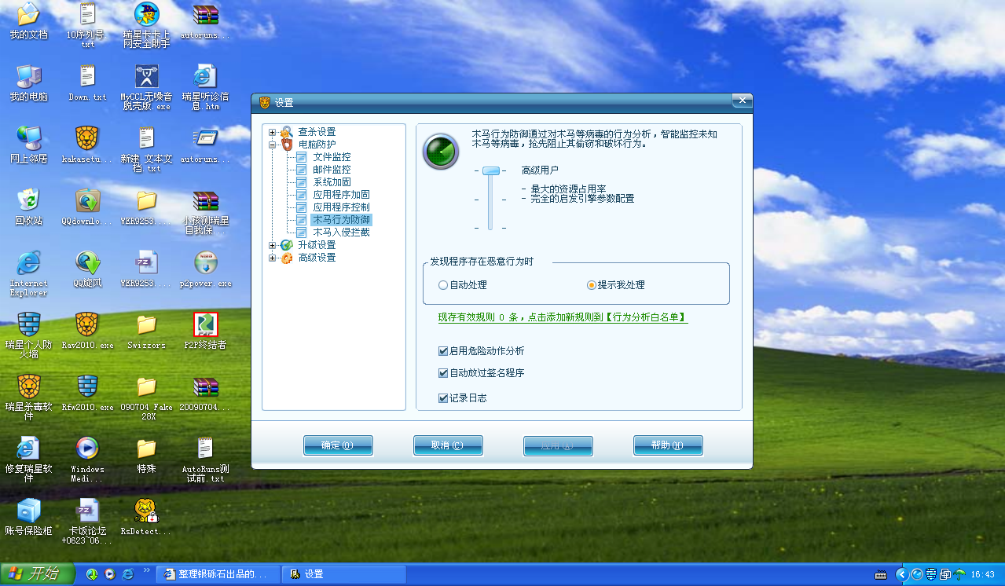Image resolution: width=1005 pixels, height=586 pixels.
Task: Open 修复瑞星软件 desktop icon
Action: click(x=28, y=459)
